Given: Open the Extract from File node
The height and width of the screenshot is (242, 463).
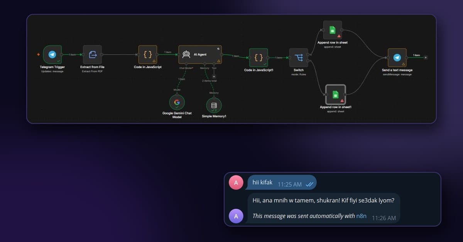Looking at the screenshot, I should (x=93, y=55).
